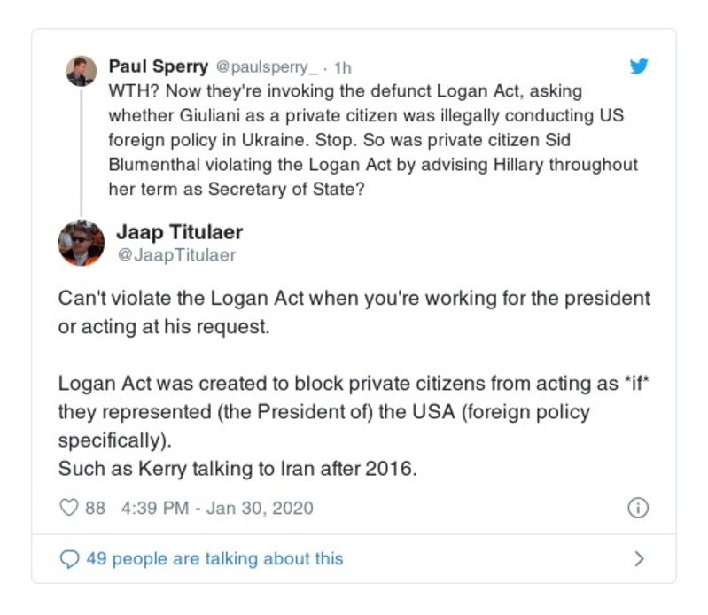Open the tweet info circle icon

[x=638, y=509]
